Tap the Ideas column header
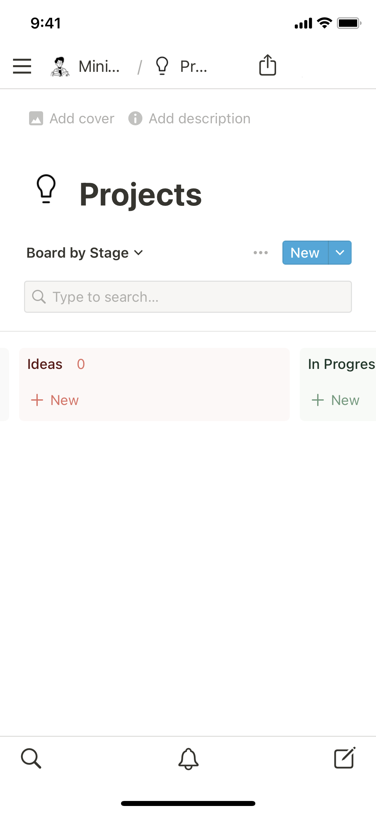Image resolution: width=376 pixels, height=814 pixels. point(45,364)
